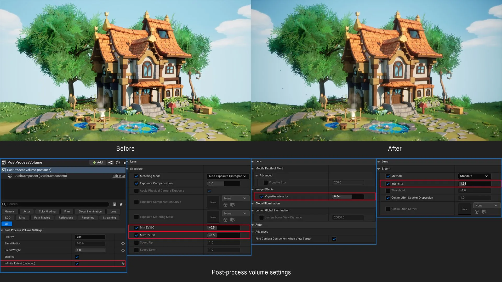
Task: Select the Lens filter button
Action: point(113,211)
